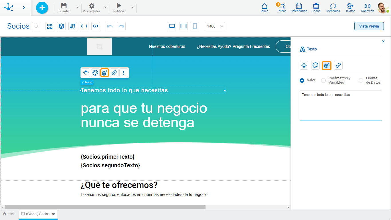This screenshot has height=220, width=391.
Task: Open the Propiedades gear icon
Action: pyautogui.click(x=92, y=5)
